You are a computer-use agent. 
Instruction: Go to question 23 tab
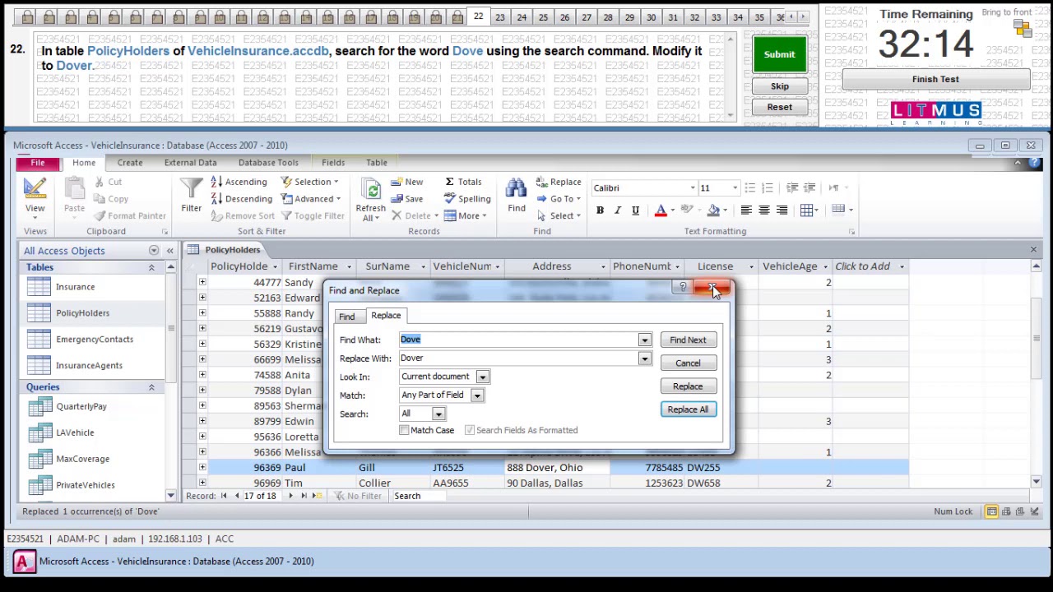499,17
